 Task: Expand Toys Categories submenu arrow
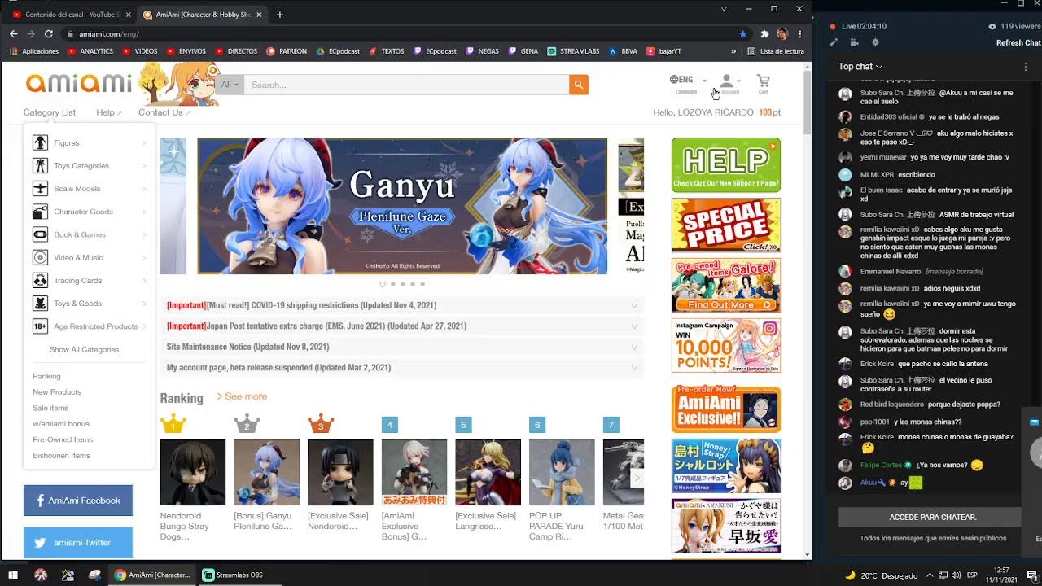[x=144, y=166]
